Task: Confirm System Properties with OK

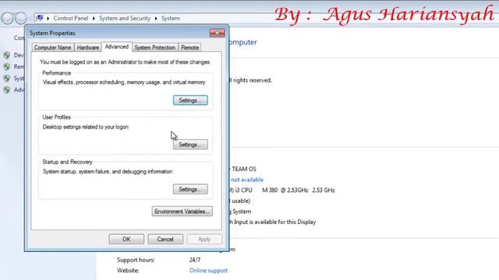Action: coord(126,239)
